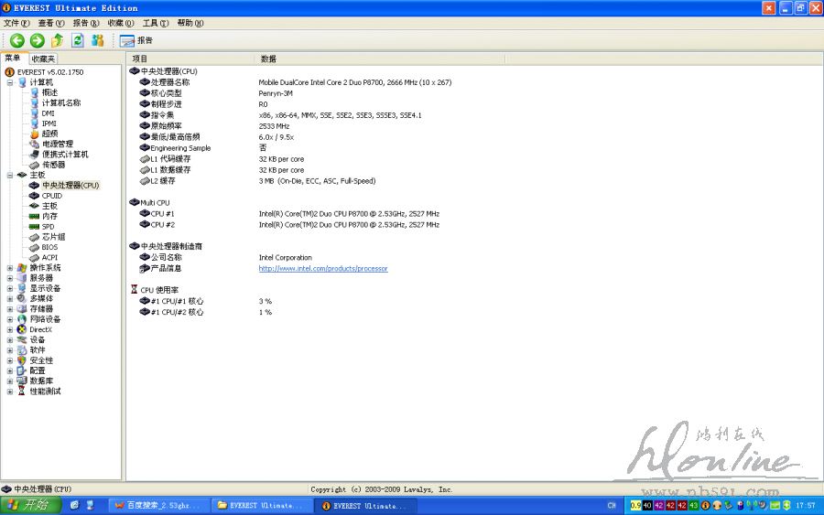Select 内存 in the tree
The image size is (824, 515).
click(x=49, y=216)
